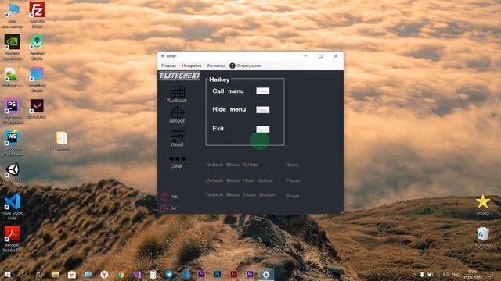
Task: Select the Visual Studio Code desktop shortcut
Action: (13, 207)
